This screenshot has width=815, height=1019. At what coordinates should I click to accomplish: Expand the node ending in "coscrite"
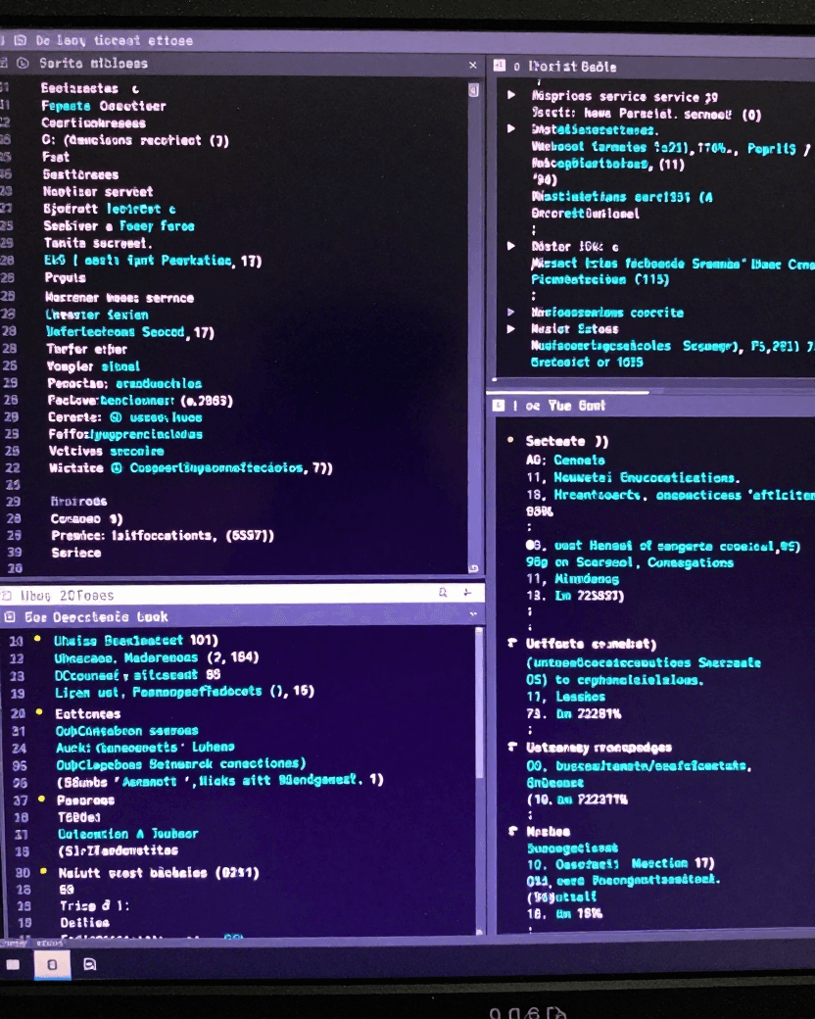(511, 312)
